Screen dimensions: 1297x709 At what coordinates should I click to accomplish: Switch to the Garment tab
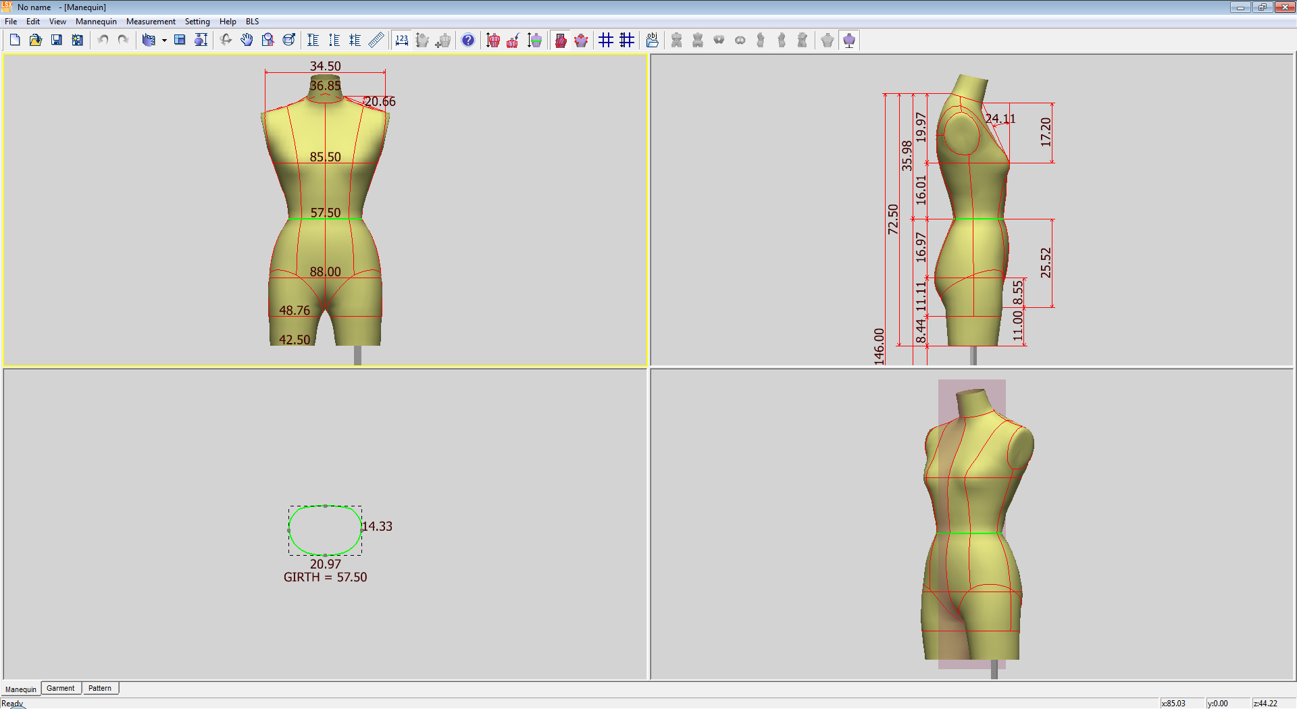pyautogui.click(x=61, y=688)
